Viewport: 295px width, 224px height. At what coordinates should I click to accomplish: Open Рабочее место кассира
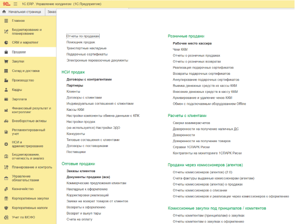[x=192, y=43]
